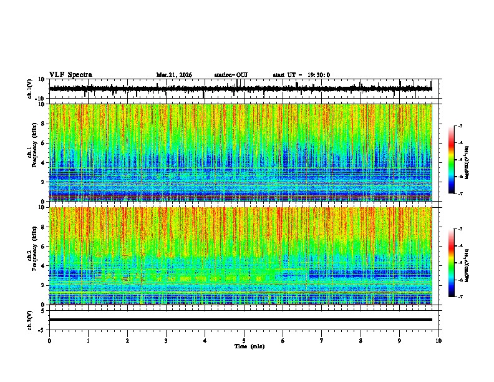Click the time axis tick label "5"

[x=244, y=341]
